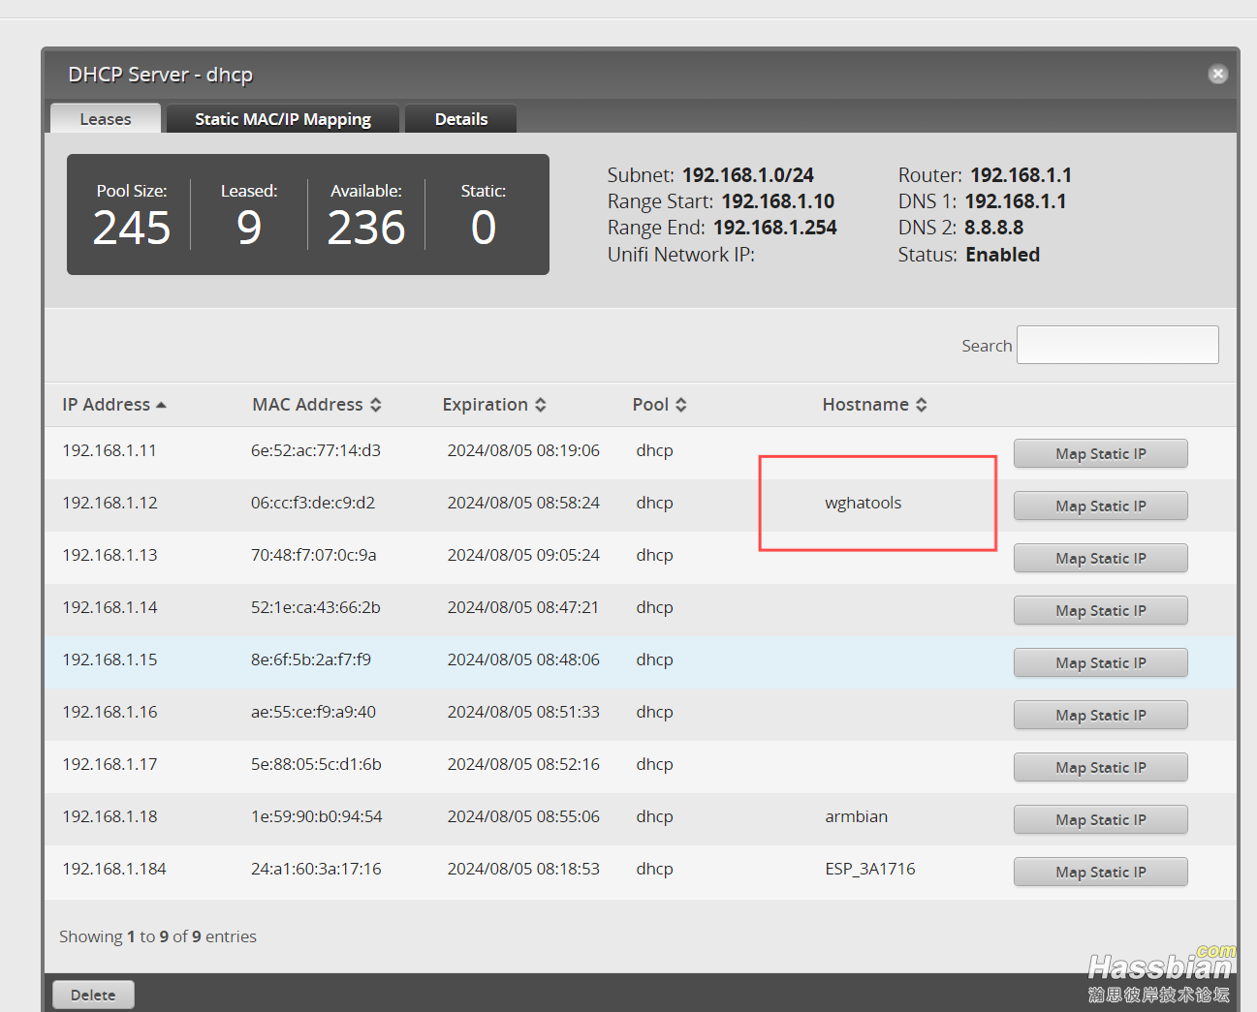Close the DHCP Server dialog
1257x1012 pixels.
[x=1218, y=74]
